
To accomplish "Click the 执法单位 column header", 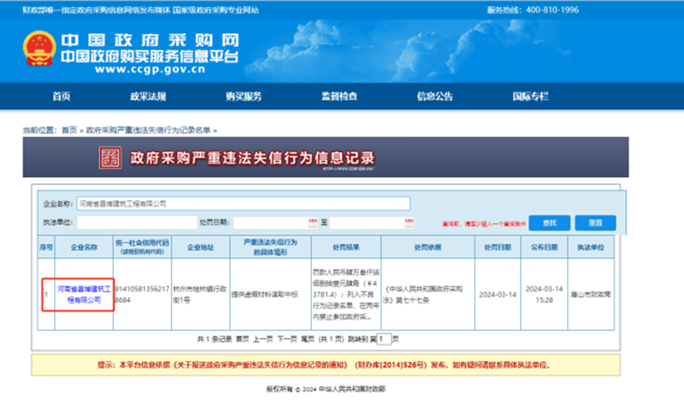I will (591, 247).
